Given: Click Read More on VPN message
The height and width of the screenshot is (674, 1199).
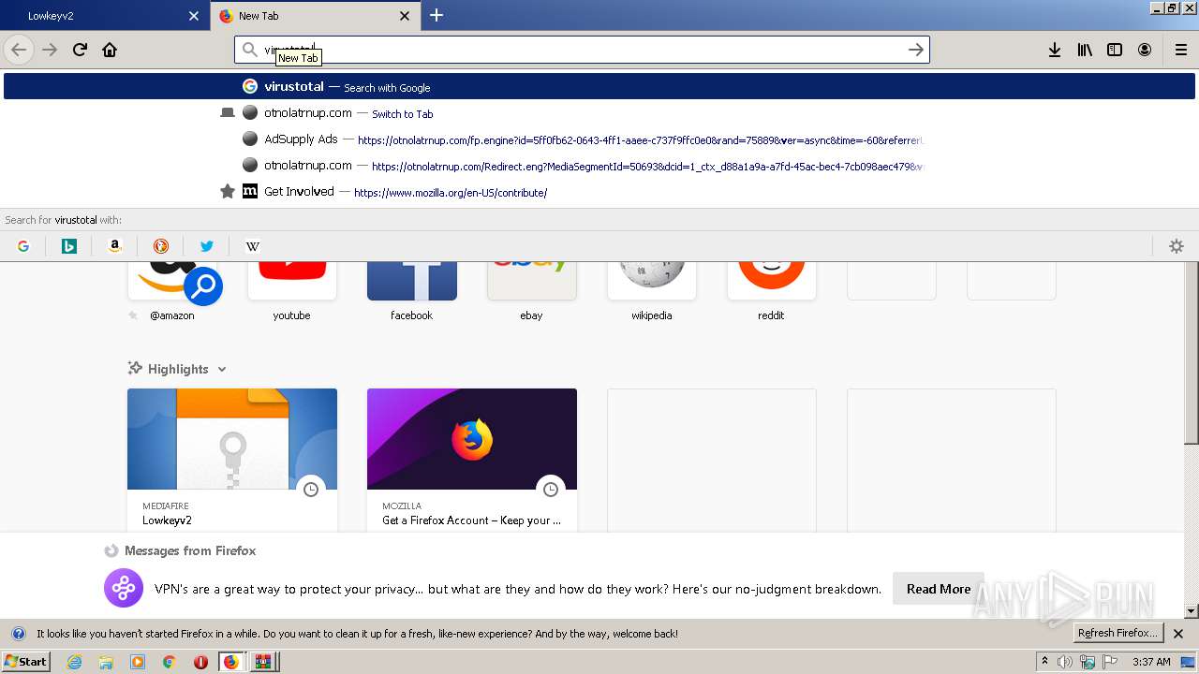Looking at the screenshot, I should (x=938, y=589).
